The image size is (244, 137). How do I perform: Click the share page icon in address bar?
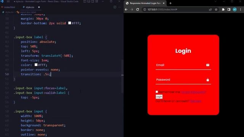(210, 10)
